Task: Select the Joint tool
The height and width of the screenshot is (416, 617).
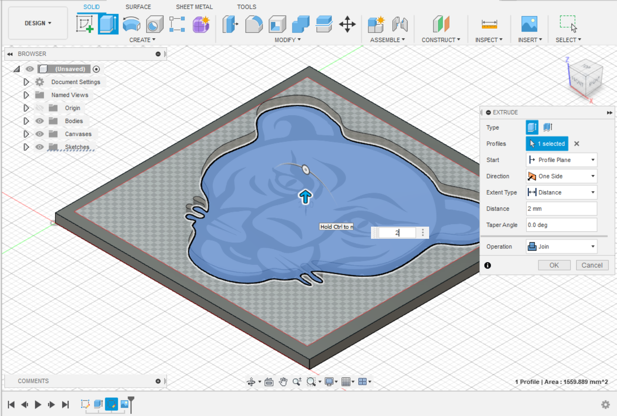Action: 400,24
